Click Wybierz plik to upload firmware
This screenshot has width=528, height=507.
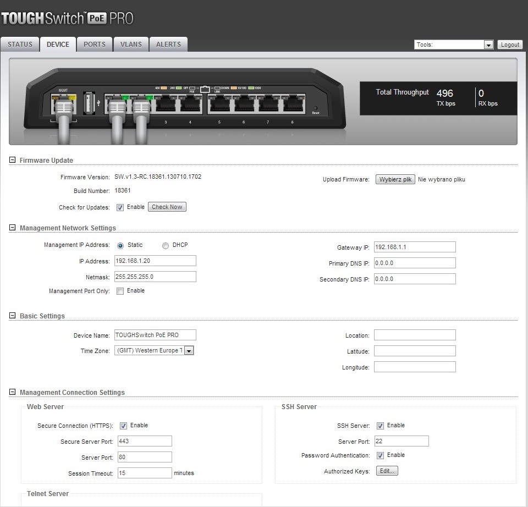click(x=395, y=179)
